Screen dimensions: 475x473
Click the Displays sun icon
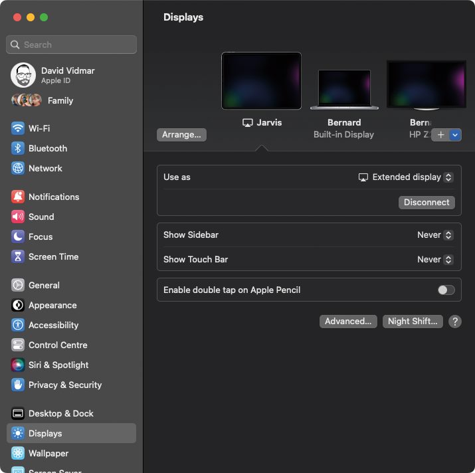(18, 433)
